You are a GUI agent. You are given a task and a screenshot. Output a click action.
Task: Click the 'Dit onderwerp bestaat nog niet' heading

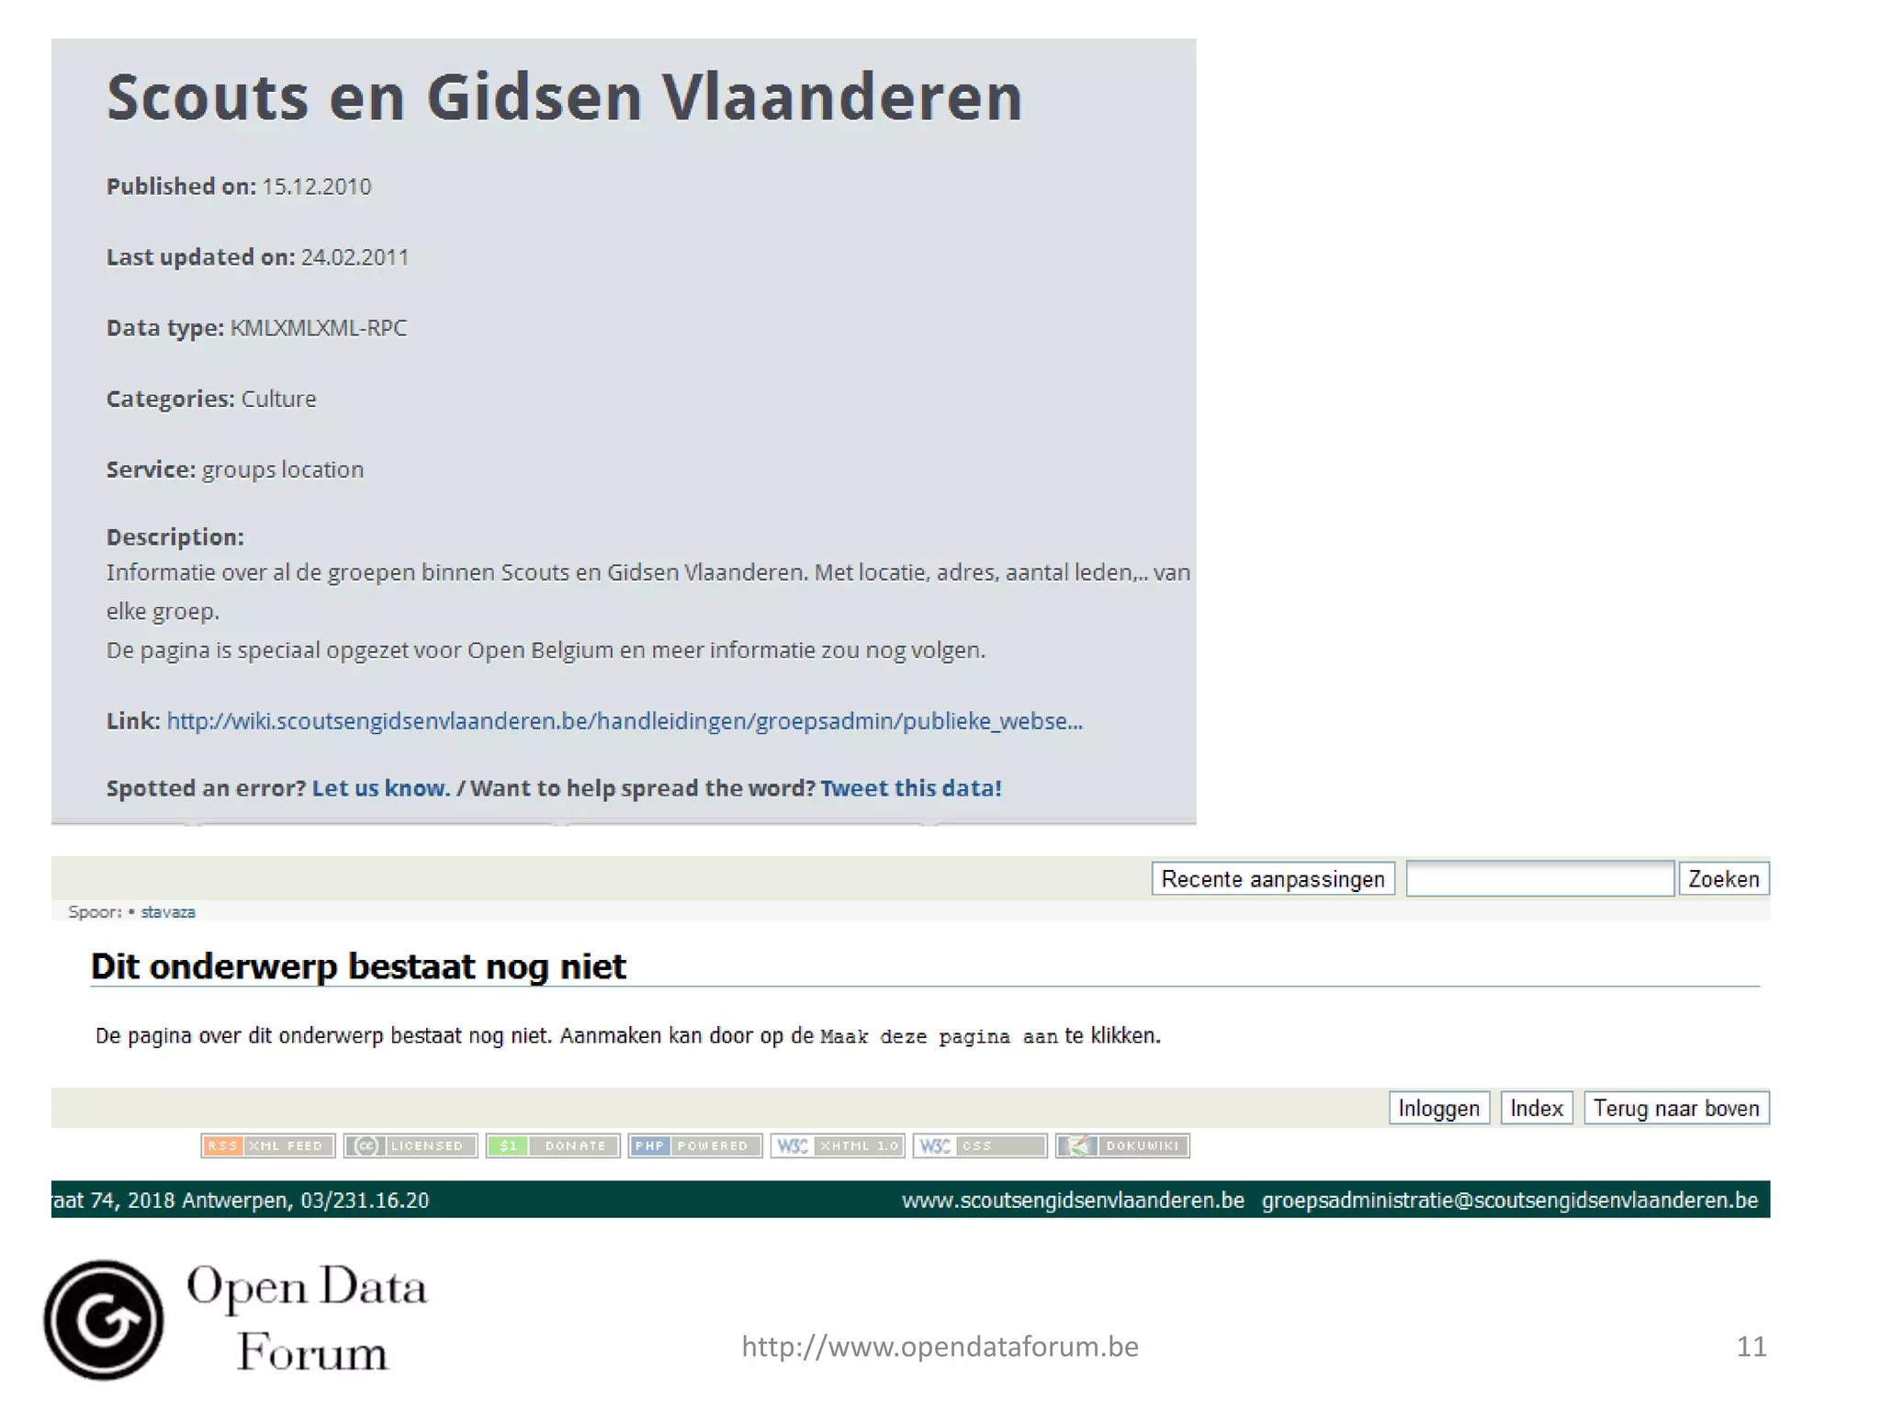[358, 966]
